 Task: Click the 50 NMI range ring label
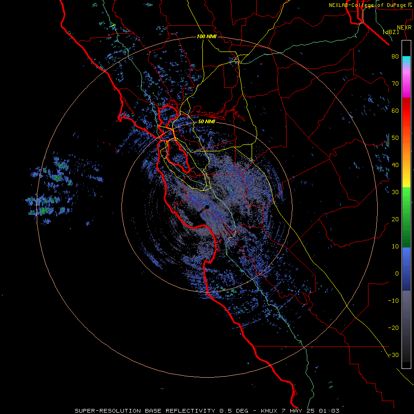pyautogui.click(x=207, y=122)
